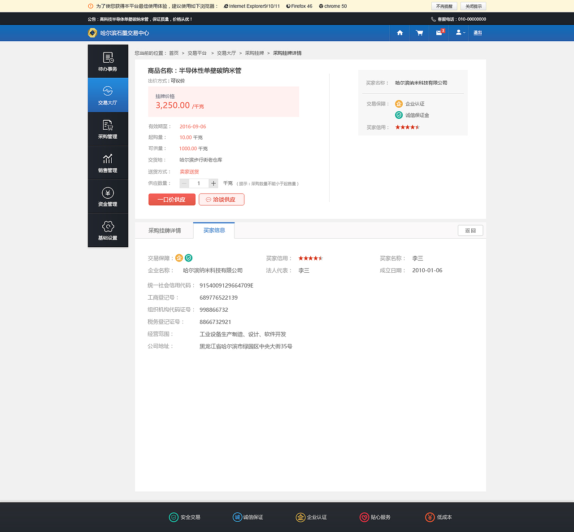Click the 诚信保证金 shield icon in buyer panel

coord(399,115)
